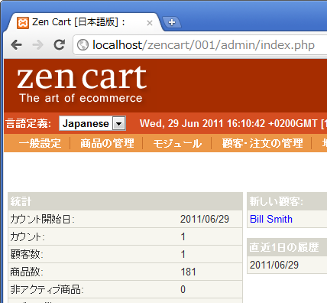Open the モジュール menu

click(x=177, y=143)
